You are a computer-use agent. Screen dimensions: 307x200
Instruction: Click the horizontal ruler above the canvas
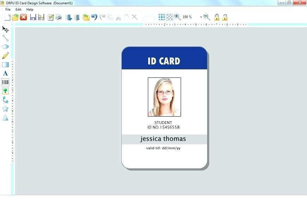click(x=196, y=25)
